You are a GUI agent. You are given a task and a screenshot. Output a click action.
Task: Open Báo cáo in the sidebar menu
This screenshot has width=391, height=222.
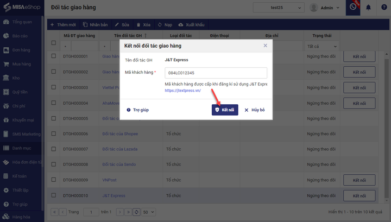pos(21,36)
